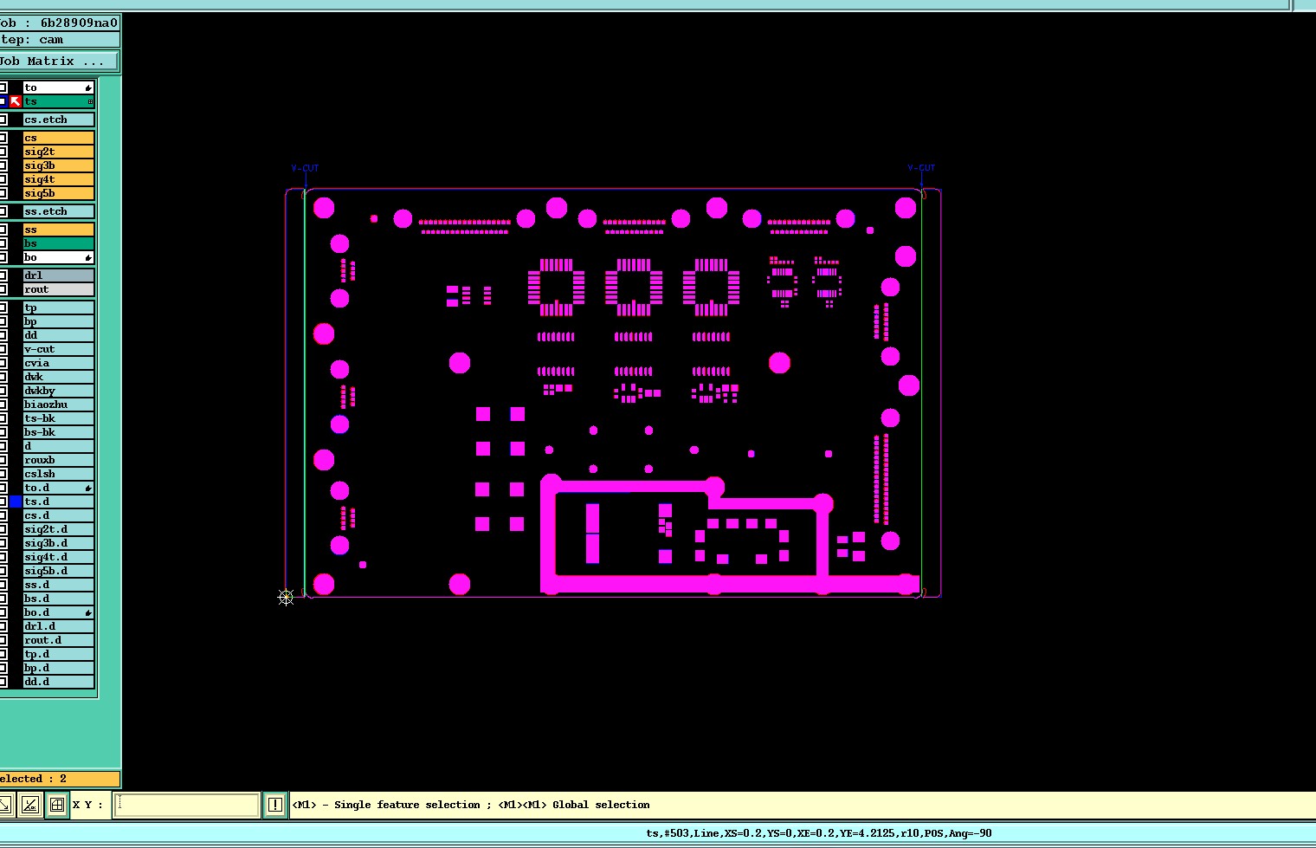This screenshot has width=1316, height=848.
Task: Toggle the checkbox for the ss layer
Action: 3,230
